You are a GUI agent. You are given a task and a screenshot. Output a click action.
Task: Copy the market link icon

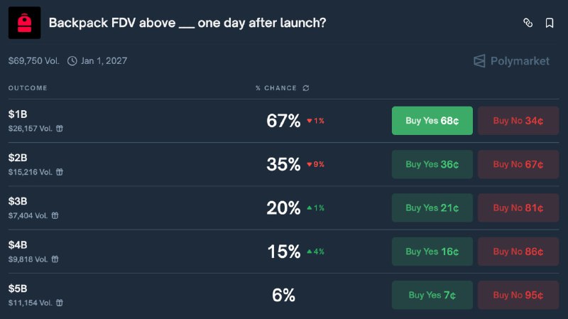[528, 23]
